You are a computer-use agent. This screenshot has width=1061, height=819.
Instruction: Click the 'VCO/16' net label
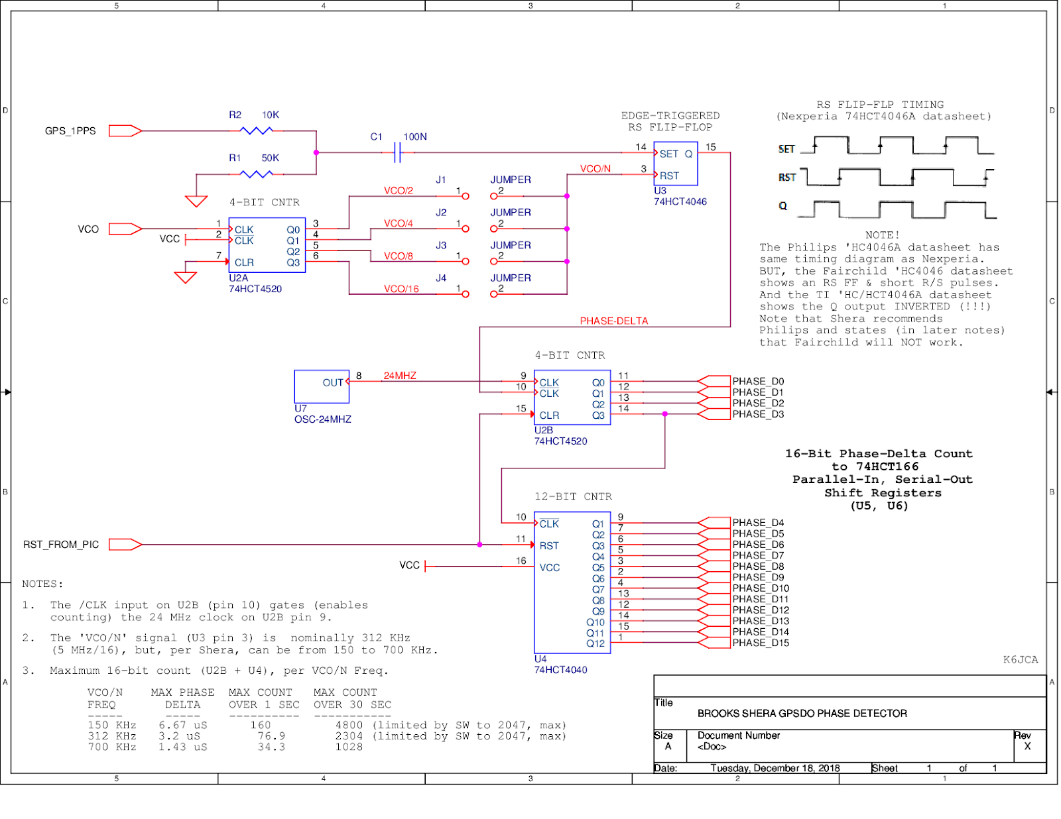tap(401, 289)
